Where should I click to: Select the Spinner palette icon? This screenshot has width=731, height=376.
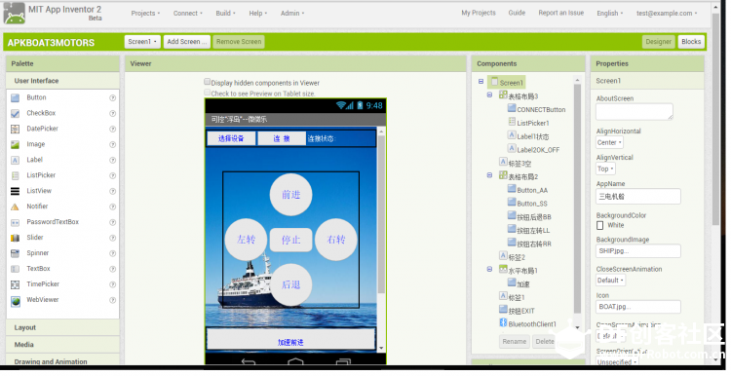(15, 253)
